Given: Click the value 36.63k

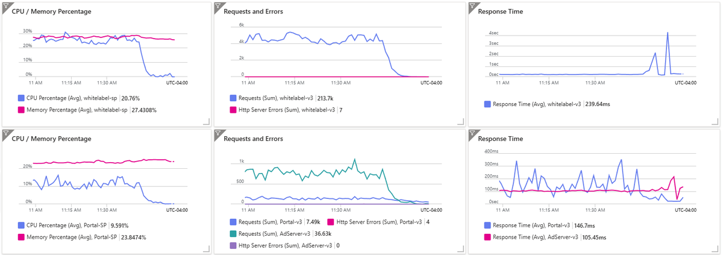Looking at the screenshot, I should (x=322, y=233).
